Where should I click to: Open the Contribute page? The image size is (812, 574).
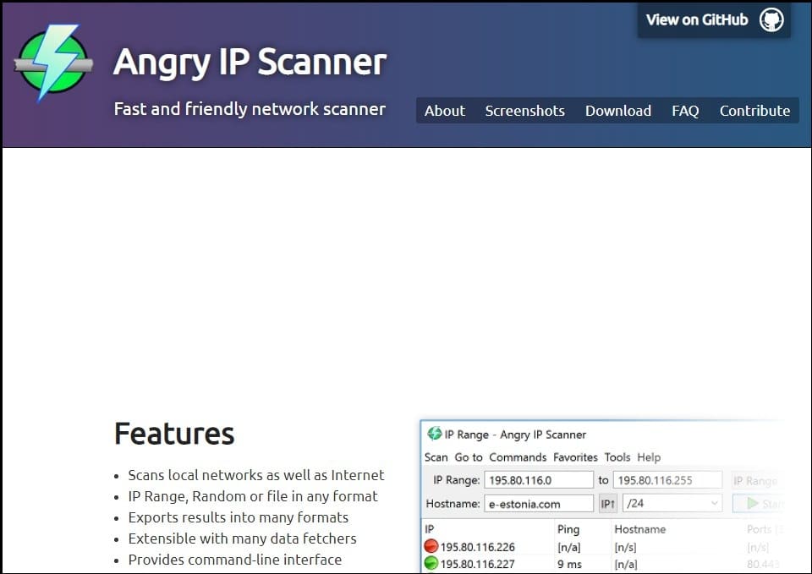tap(754, 111)
